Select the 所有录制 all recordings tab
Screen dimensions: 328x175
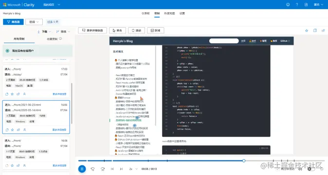point(19,39)
